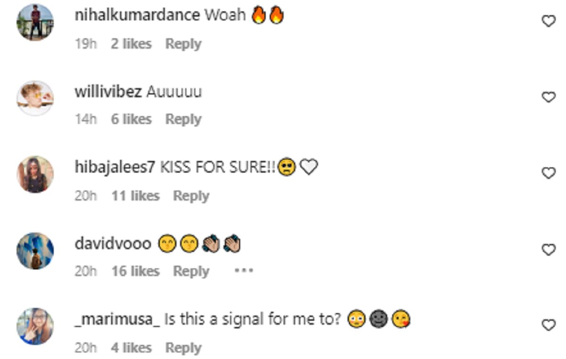566x359 pixels.
Task: Open _marimusa_'s profile avatar
Action: (35, 326)
